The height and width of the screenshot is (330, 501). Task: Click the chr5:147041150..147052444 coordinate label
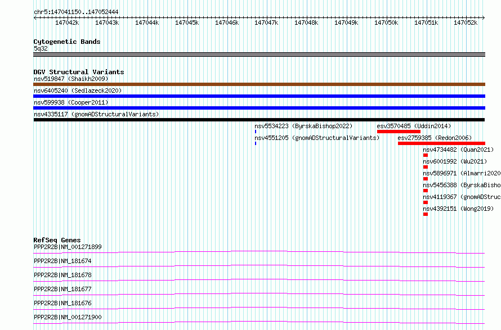coord(76,12)
